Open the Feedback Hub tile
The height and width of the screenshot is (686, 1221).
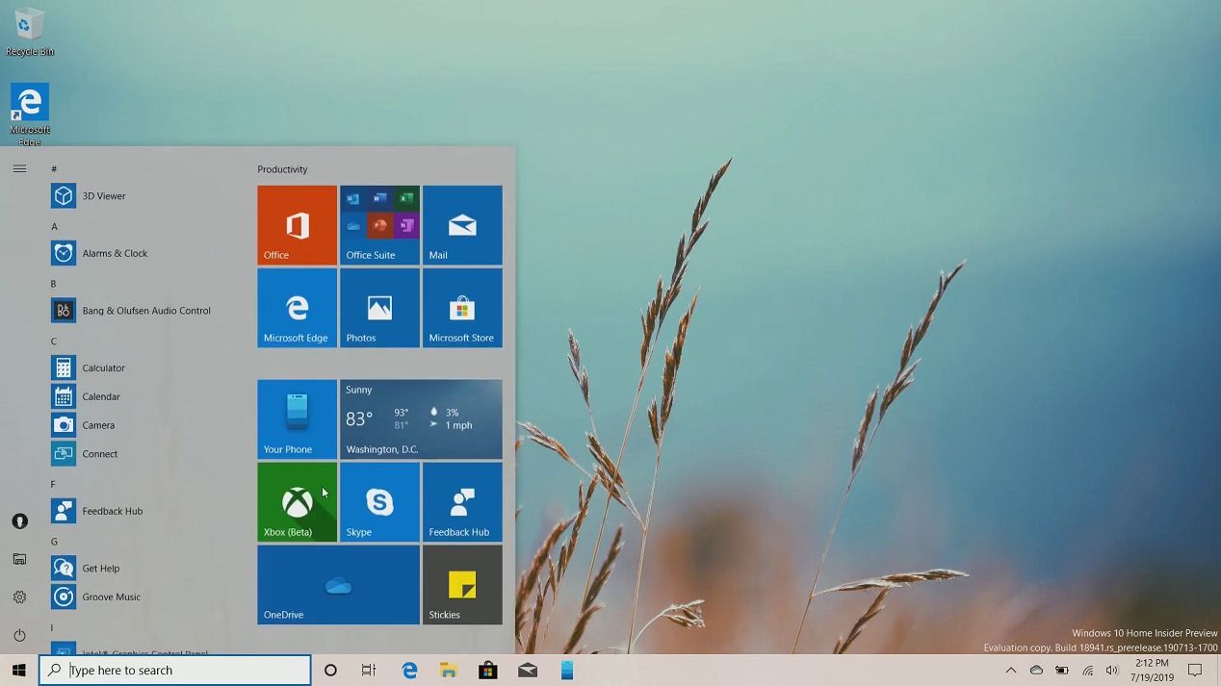pyautogui.click(x=462, y=502)
